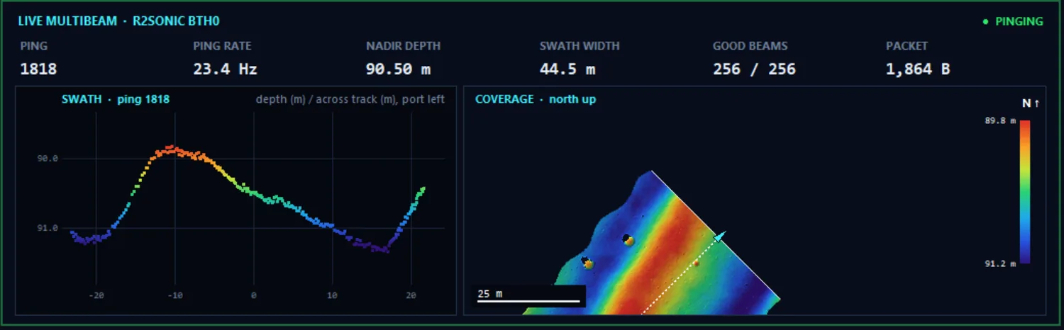Image resolution: width=1064 pixels, height=330 pixels.
Task: Click the 90.0 depth axis label
Action: click(x=48, y=159)
